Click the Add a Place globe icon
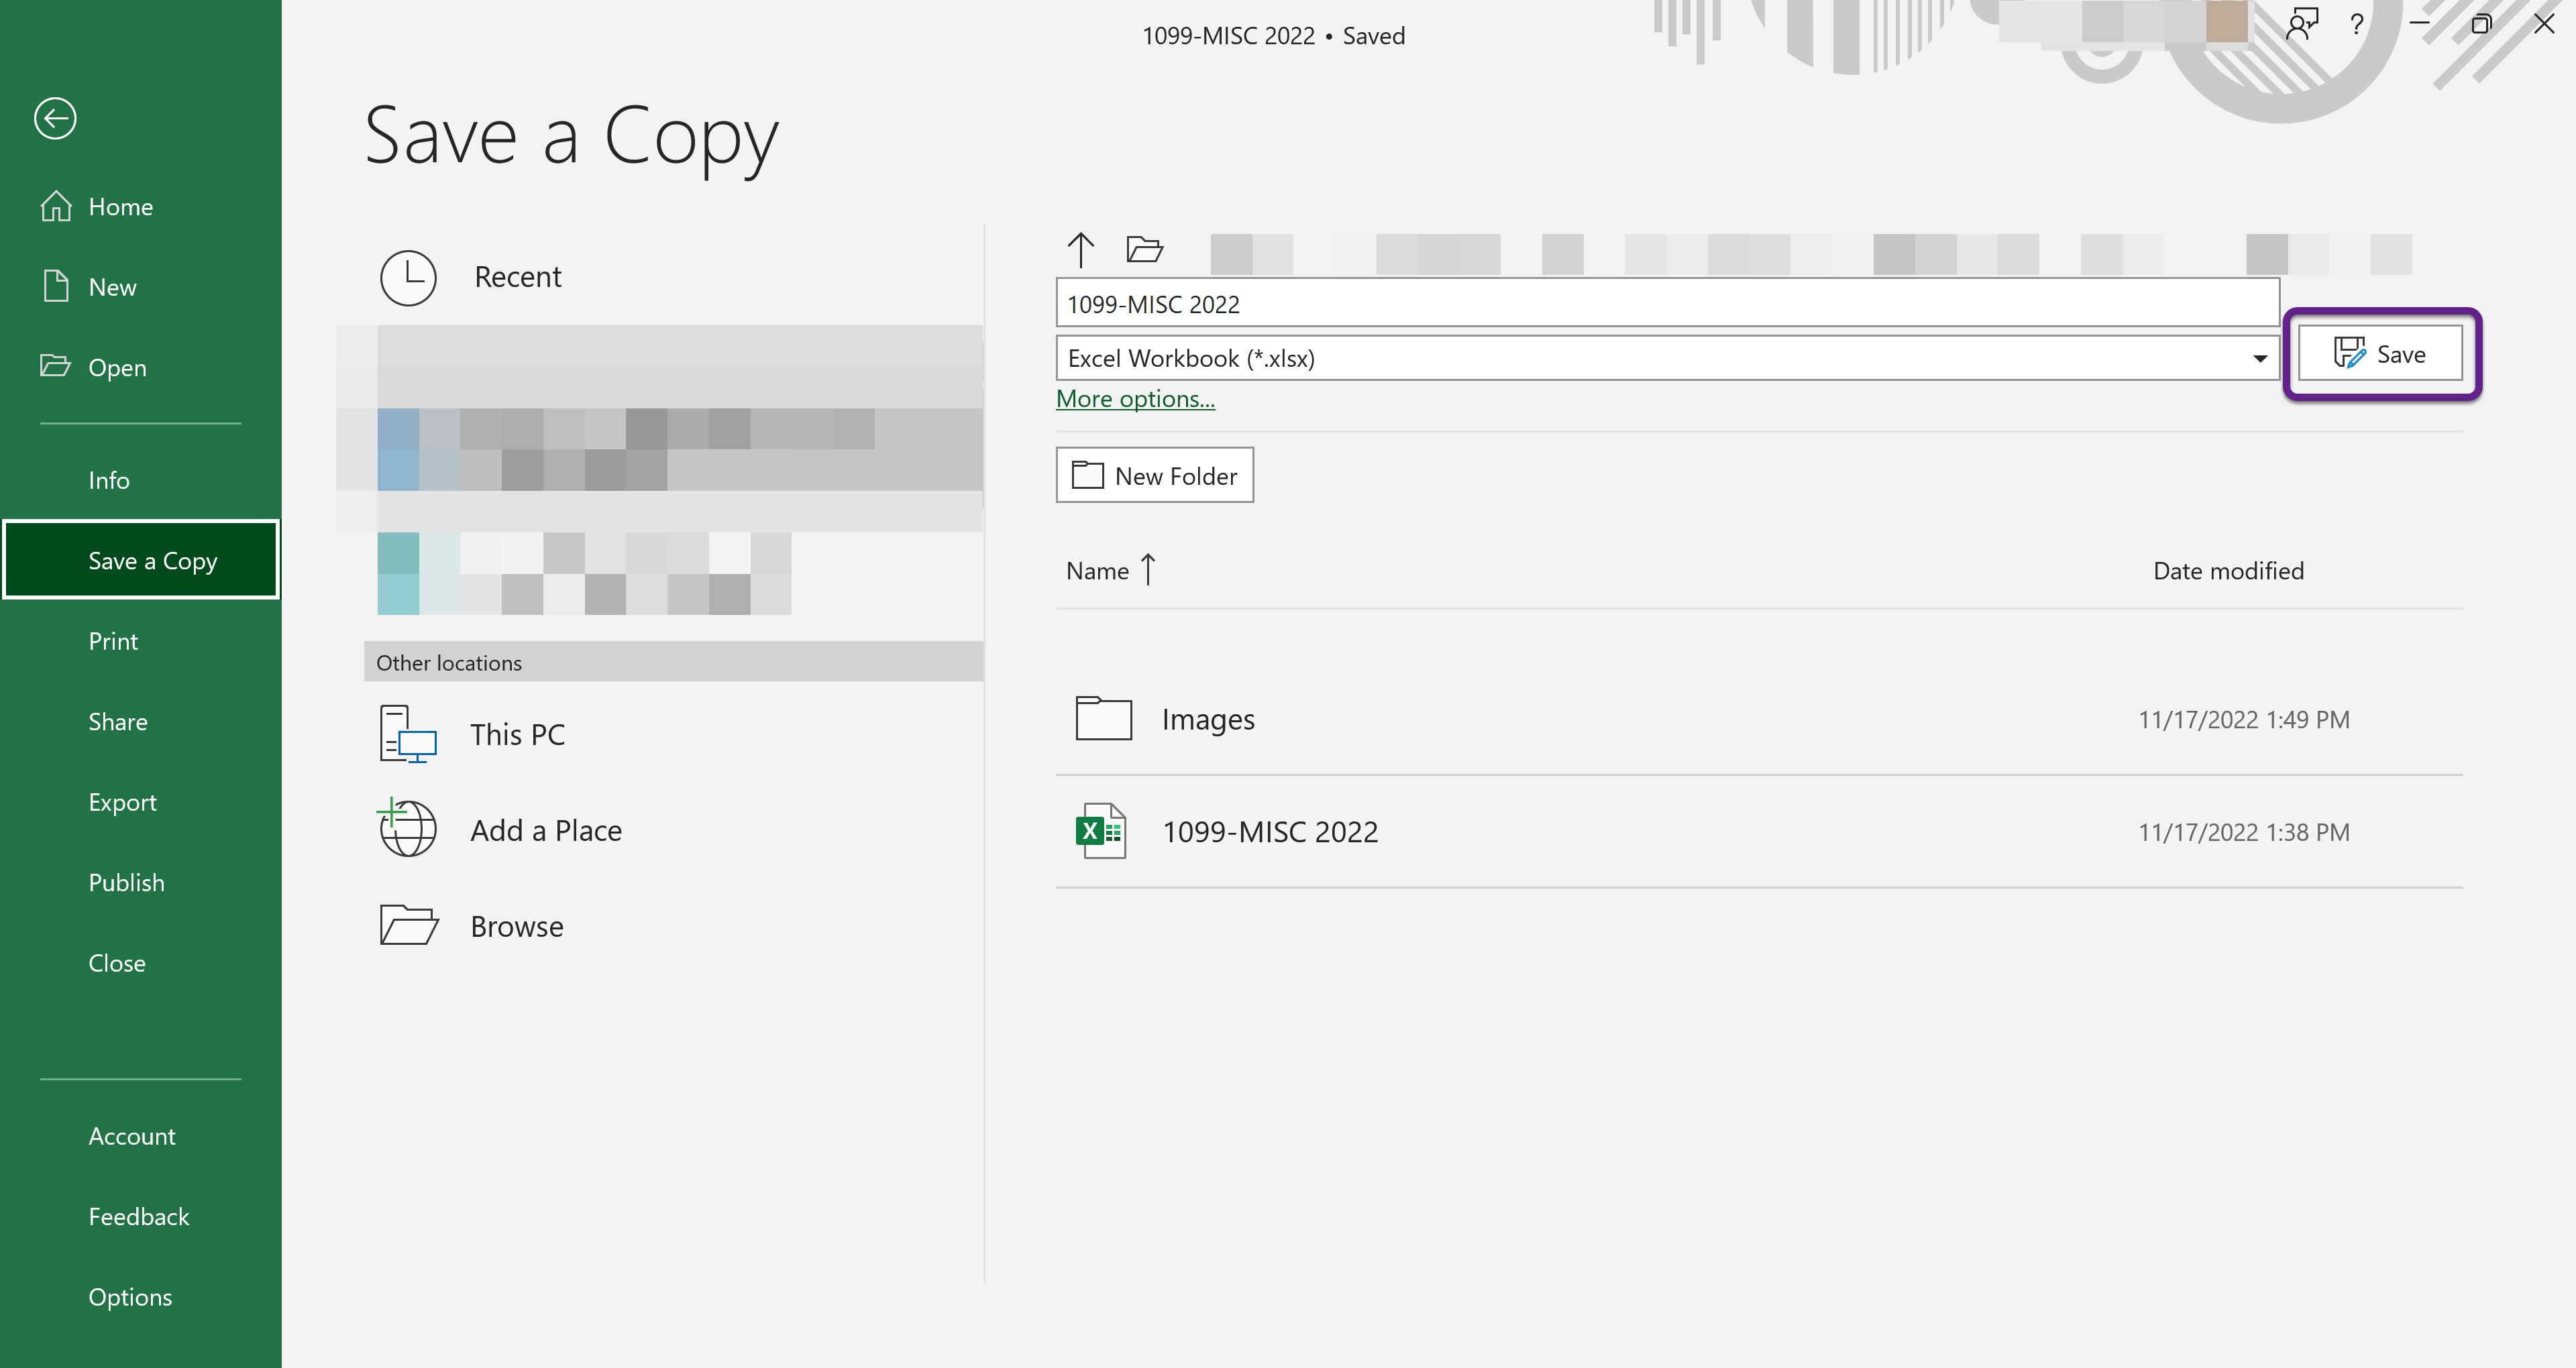2576x1368 pixels. (x=408, y=829)
